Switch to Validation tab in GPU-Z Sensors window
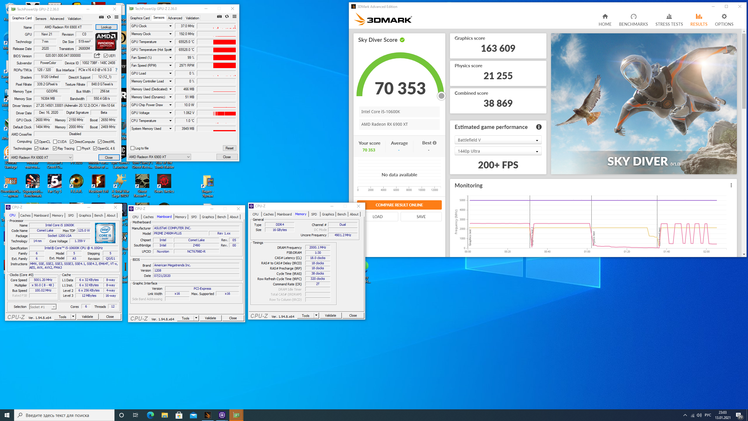This screenshot has width=748, height=421. pos(192,18)
